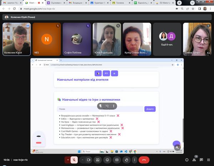Unmute the microphone in Meet toolbar

pos(74,160)
